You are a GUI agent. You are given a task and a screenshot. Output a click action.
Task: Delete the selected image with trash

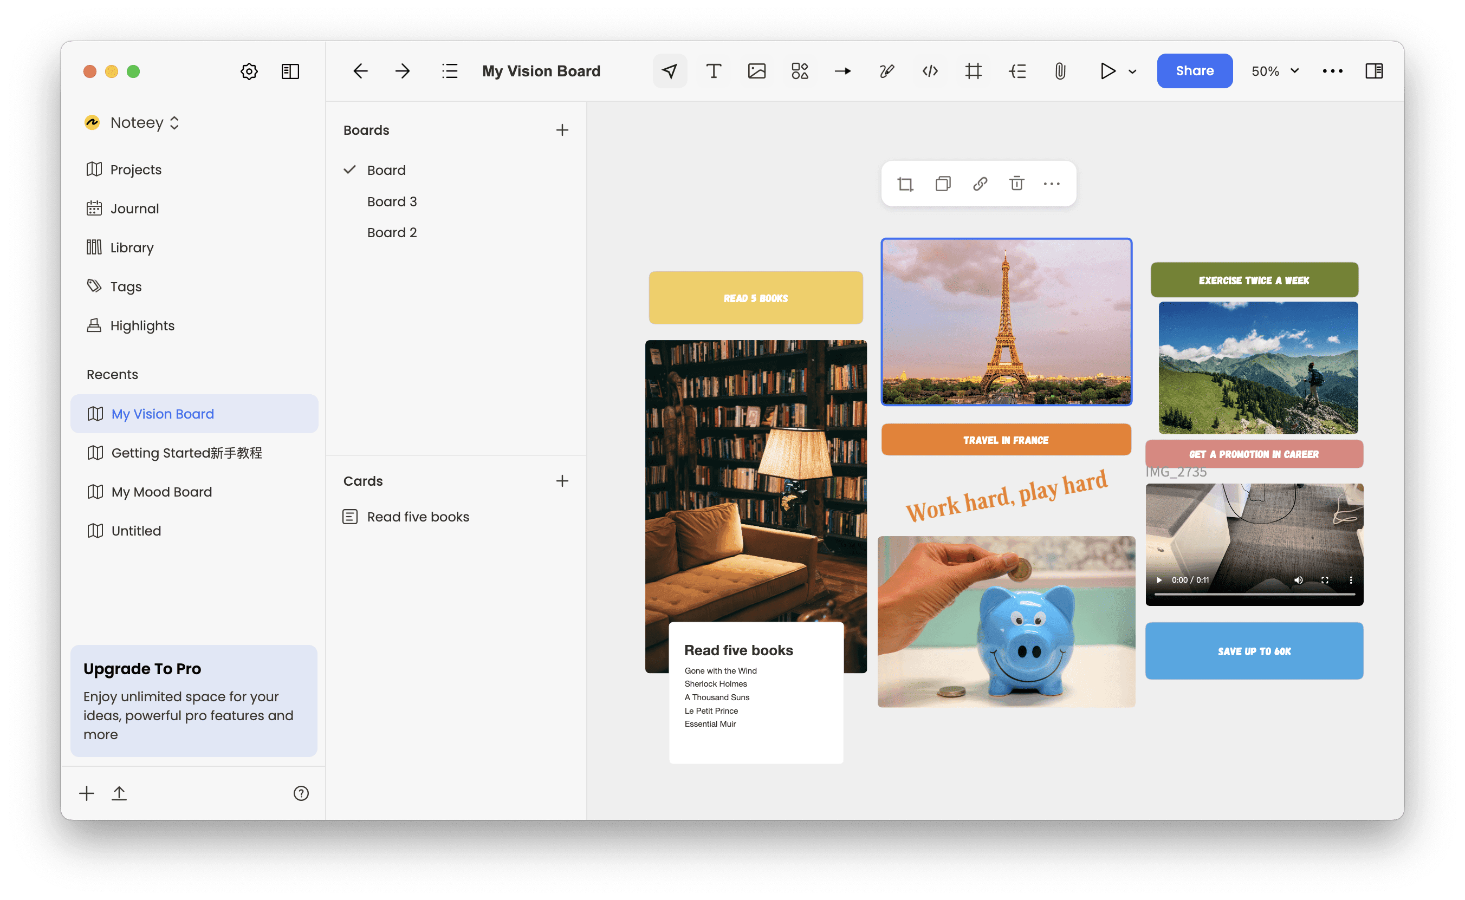1016,184
